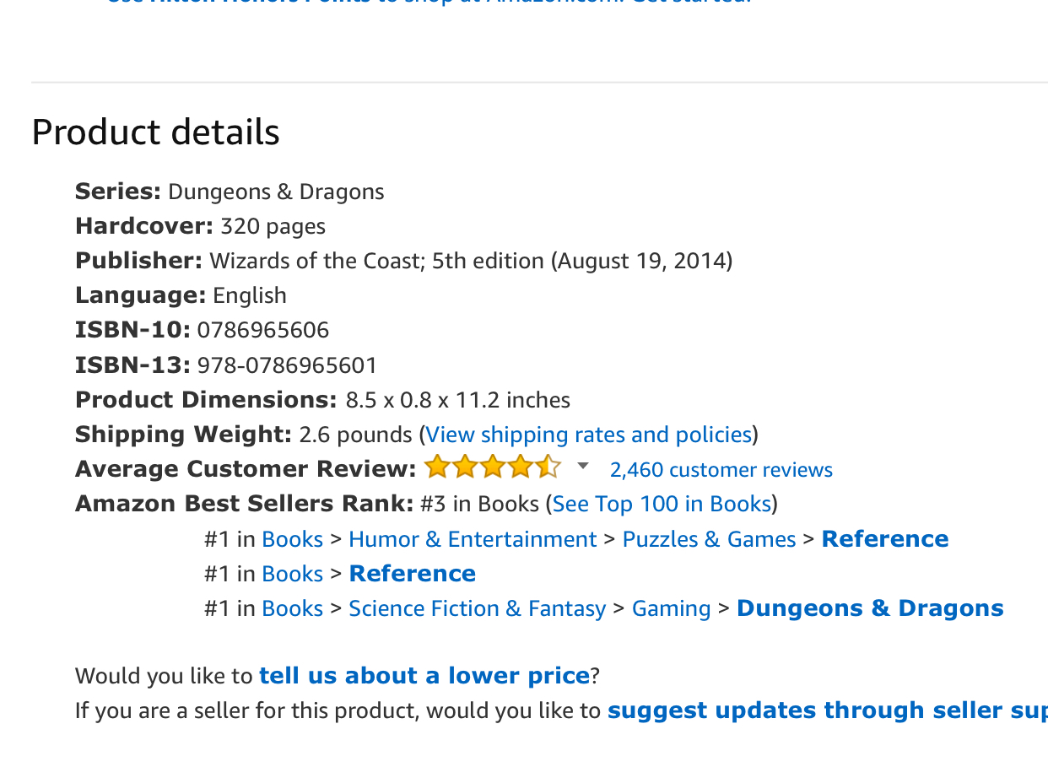1048x767 pixels.
Task: Open the Gaming category link
Action: coord(671,608)
